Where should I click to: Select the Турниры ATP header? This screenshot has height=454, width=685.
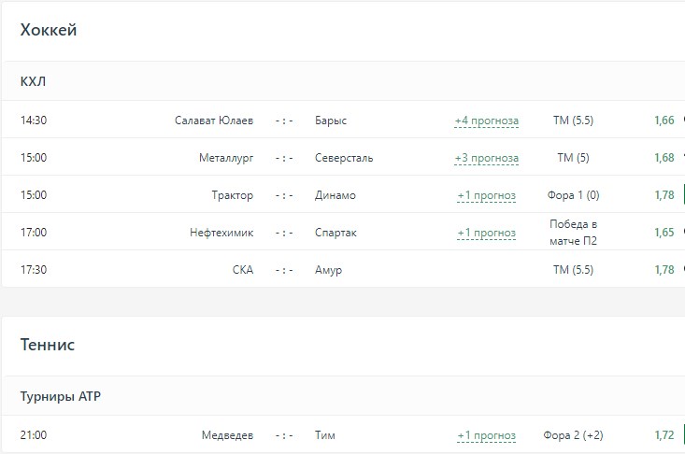click(61, 396)
